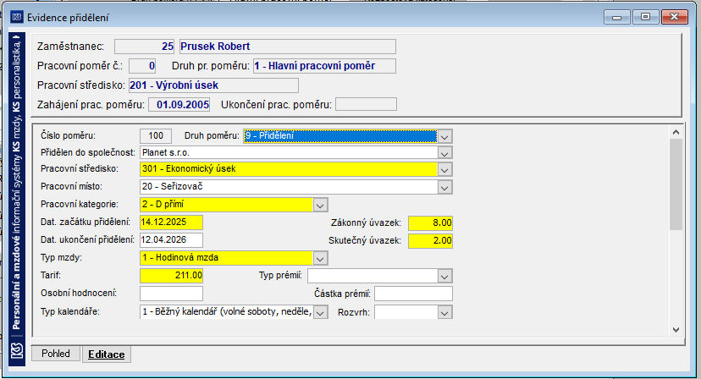Open the Druh poměru dropdown arrow
This screenshot has height=379, width=701.
click(x=444, y=136)
